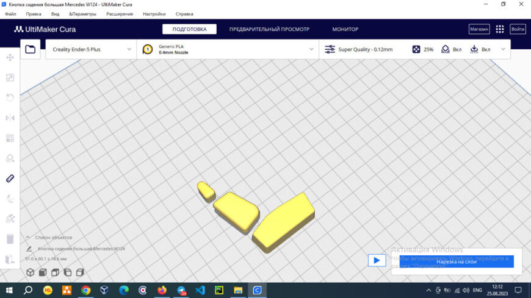
Task: Select Кнопка сидения большая Mercedes W124 in object list
Action: click(81, 249)
